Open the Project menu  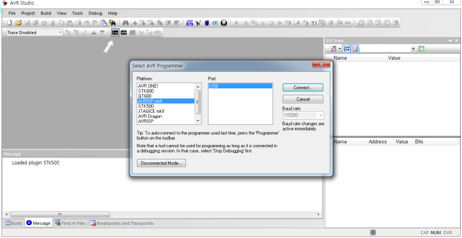28,13
